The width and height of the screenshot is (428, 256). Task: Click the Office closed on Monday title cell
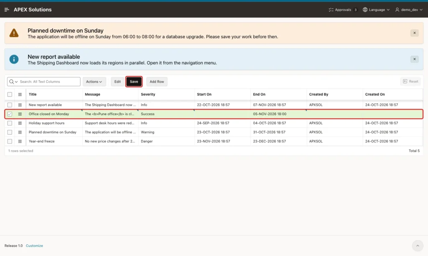[54, 114]
